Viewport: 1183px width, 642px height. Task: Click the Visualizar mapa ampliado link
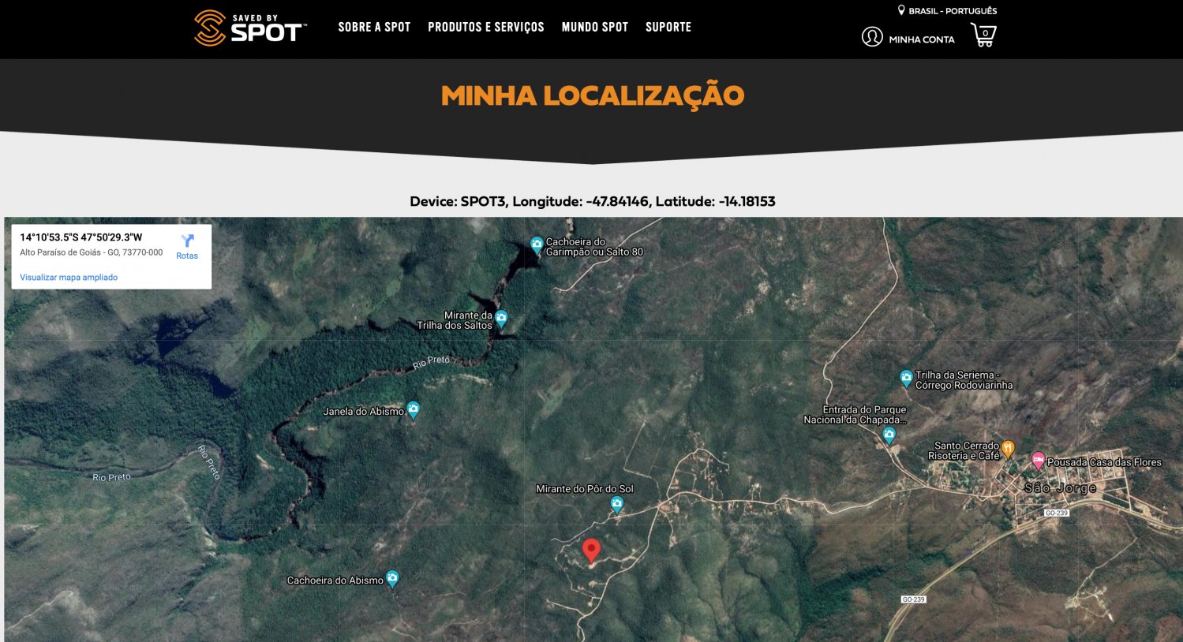(x=69, y=278)
